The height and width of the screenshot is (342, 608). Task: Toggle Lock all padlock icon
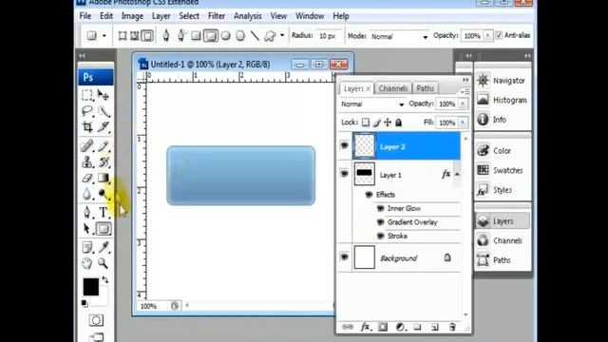(x=398, y=123)
